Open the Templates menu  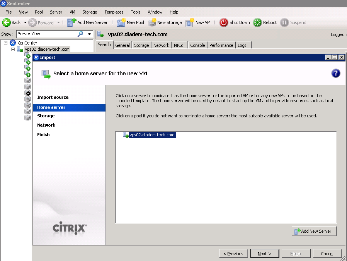(x=114, y=12)
